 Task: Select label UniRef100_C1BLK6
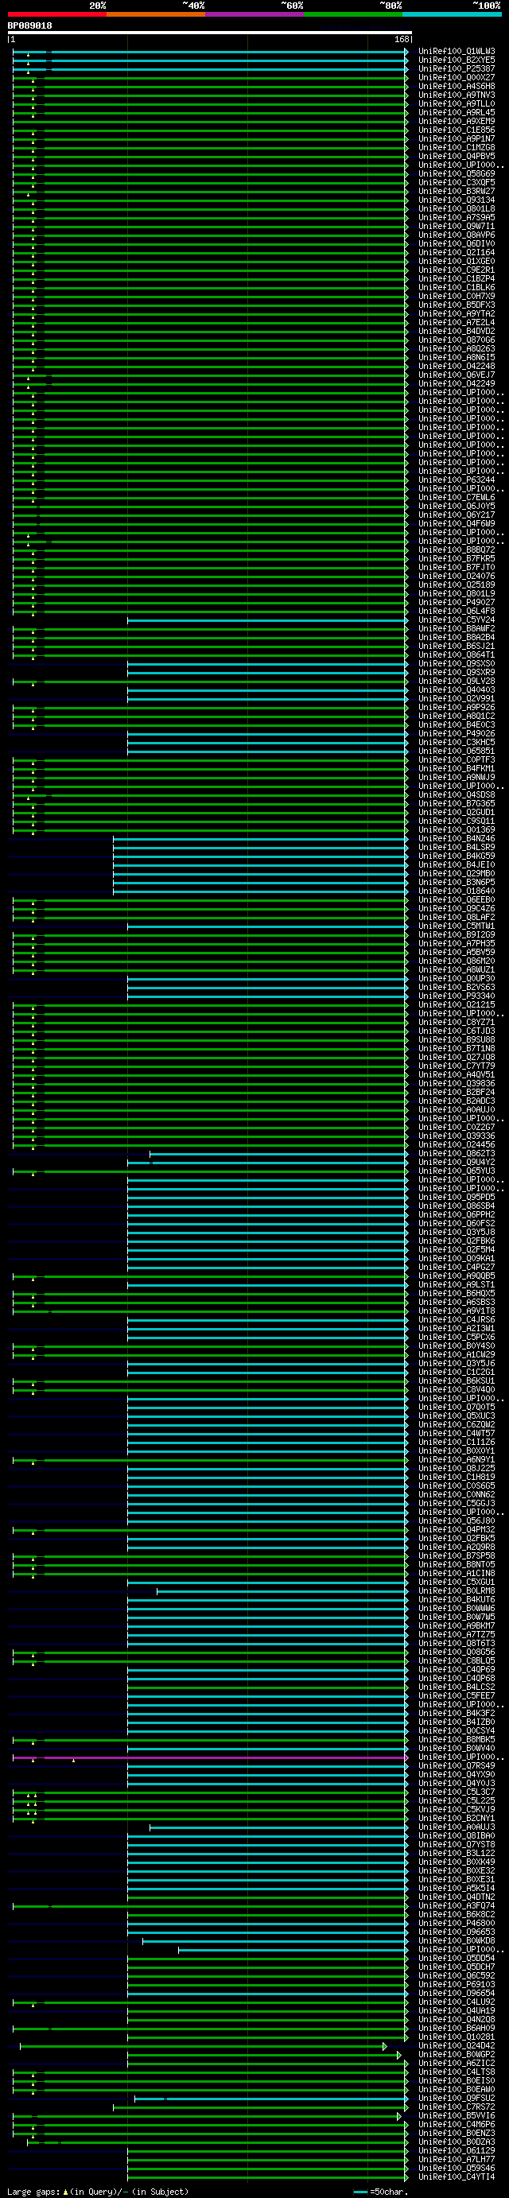[456, 288]
